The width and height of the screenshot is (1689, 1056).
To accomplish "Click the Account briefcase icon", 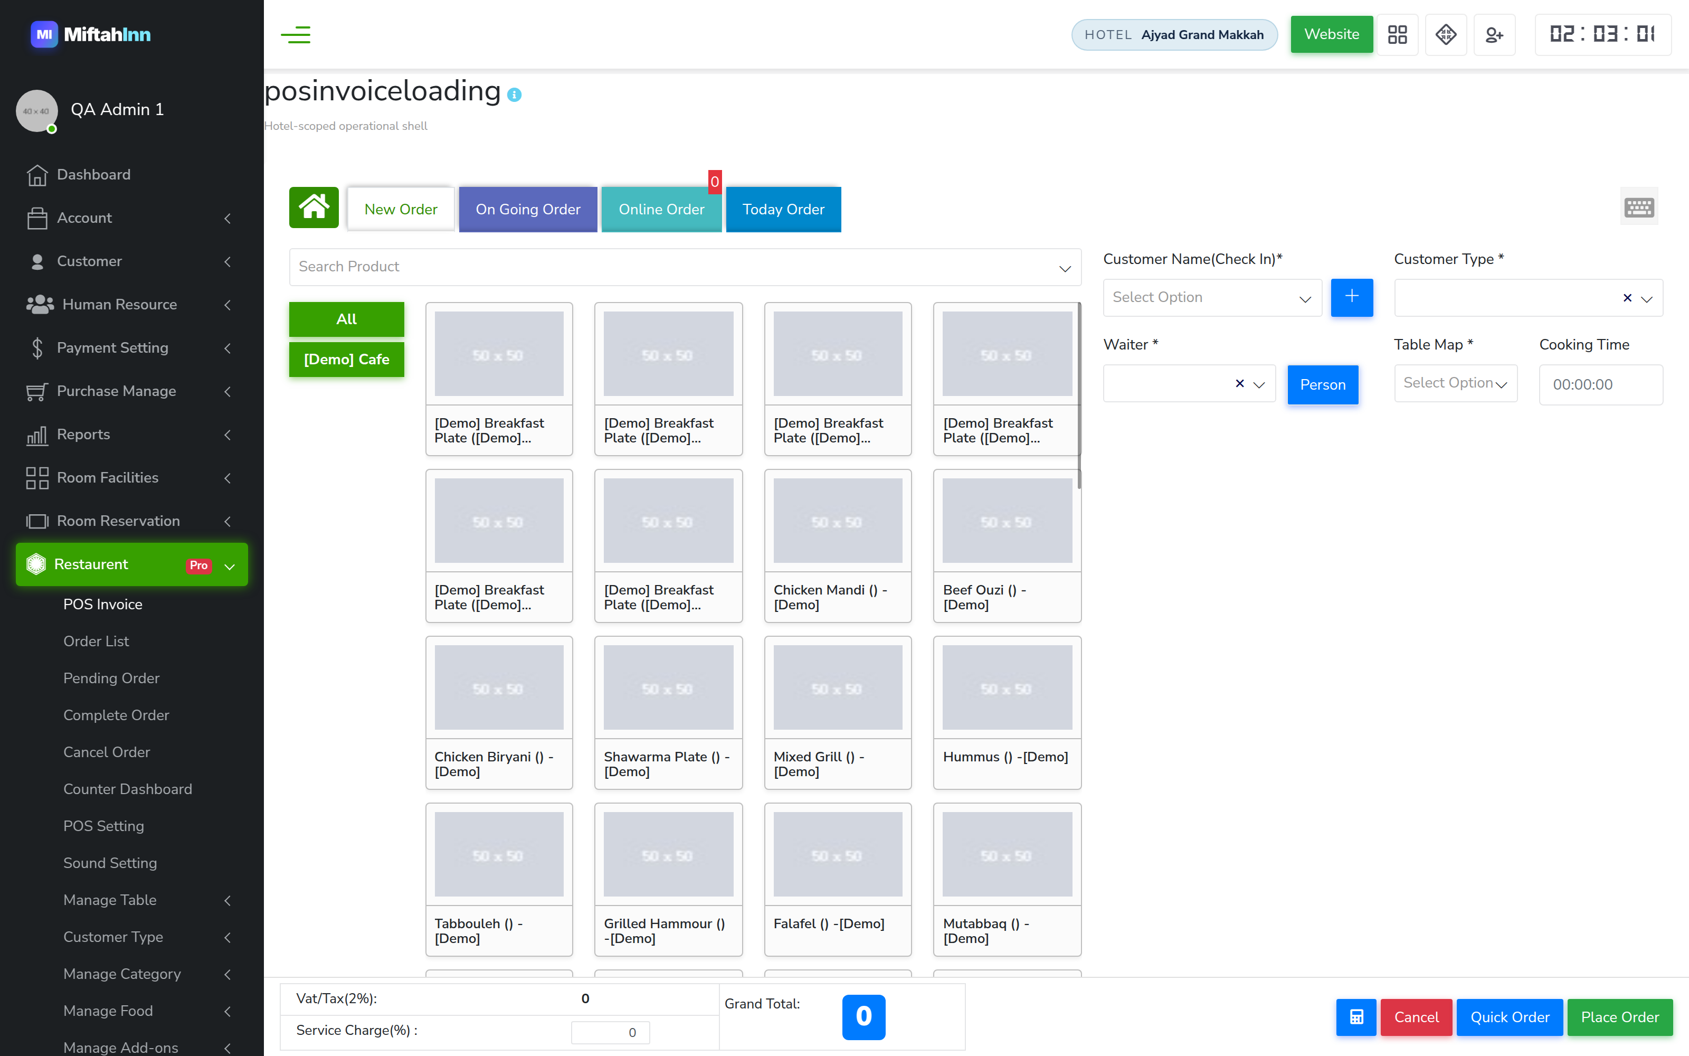I will pyautogui.click(x=37, y=219).
